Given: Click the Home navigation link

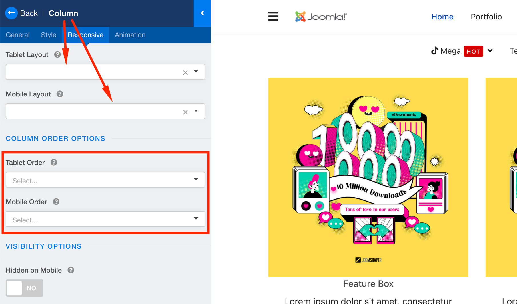Looking at the screenshot, I should [442, 17].
